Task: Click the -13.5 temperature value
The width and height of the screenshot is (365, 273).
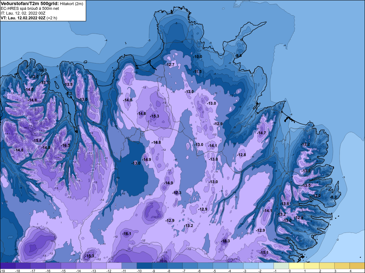Action: 306,185
